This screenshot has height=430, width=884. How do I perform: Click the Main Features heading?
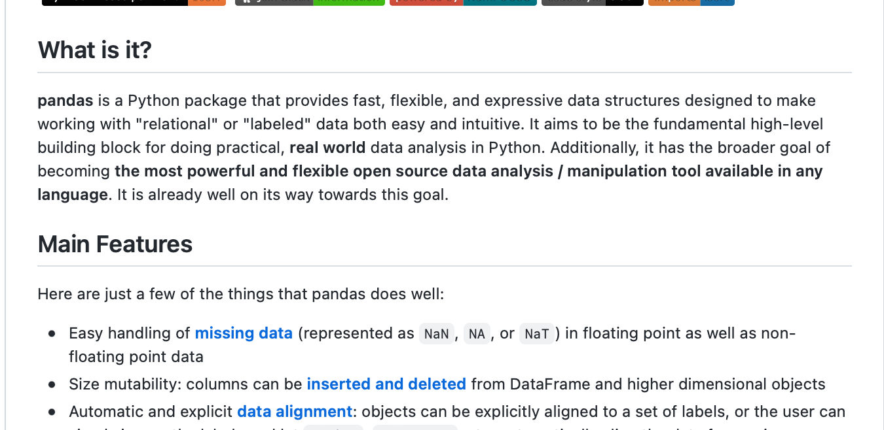click(115, 244)
